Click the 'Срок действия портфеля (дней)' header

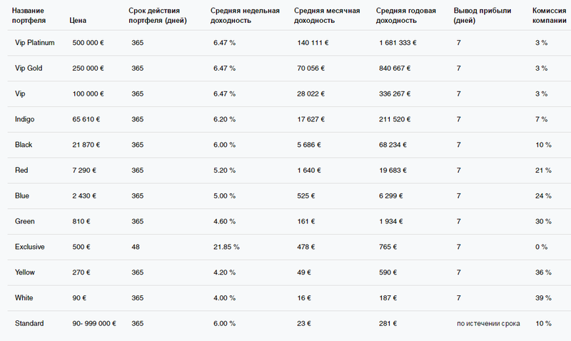pyautogui.click(x=158, y=16)
